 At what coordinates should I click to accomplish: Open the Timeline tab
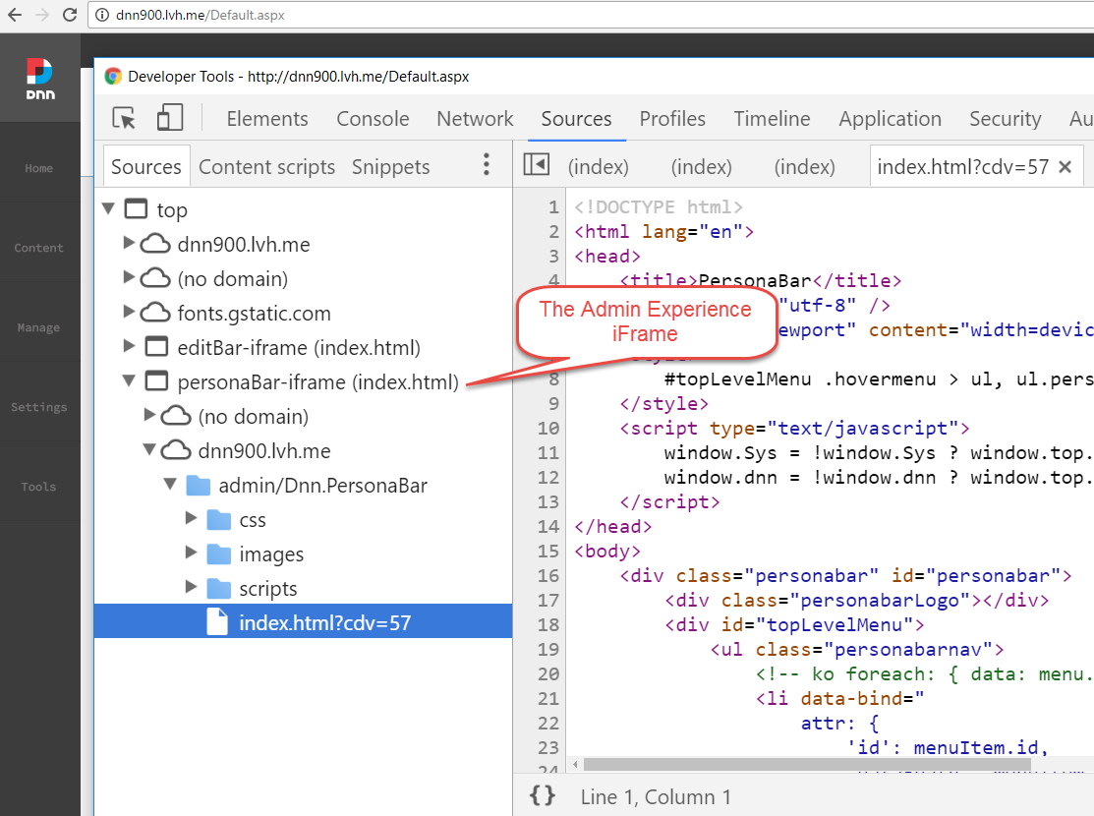click(772, 119)
